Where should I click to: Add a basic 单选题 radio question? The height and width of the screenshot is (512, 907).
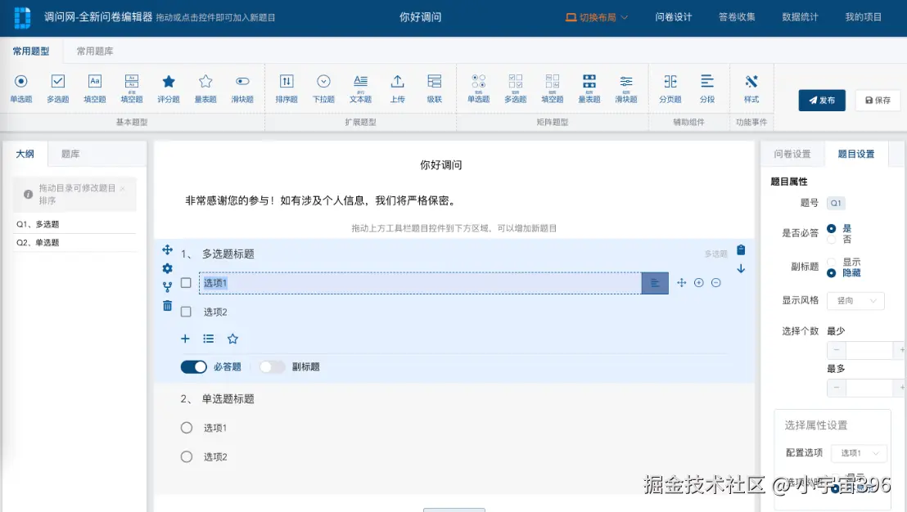click(x=20, y=88)
